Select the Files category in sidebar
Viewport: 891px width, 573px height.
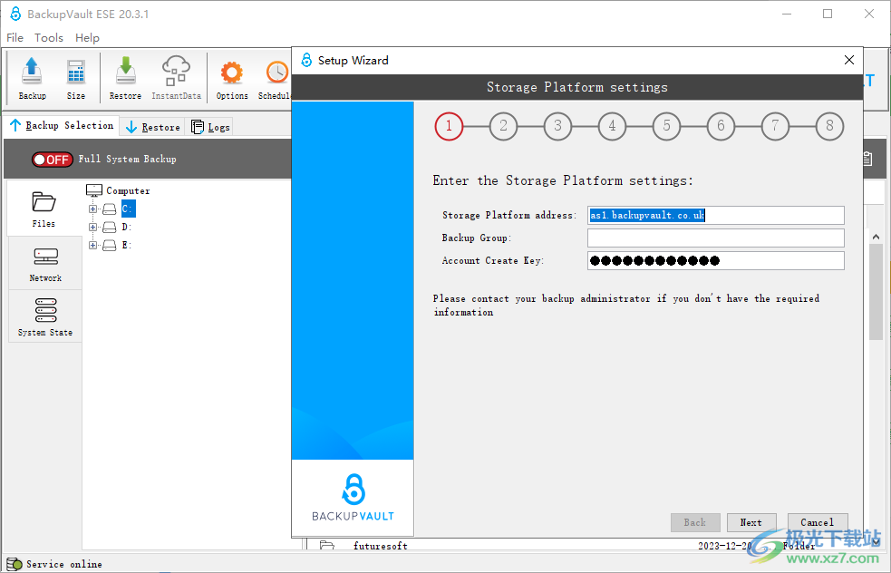[x=44, y=208]
